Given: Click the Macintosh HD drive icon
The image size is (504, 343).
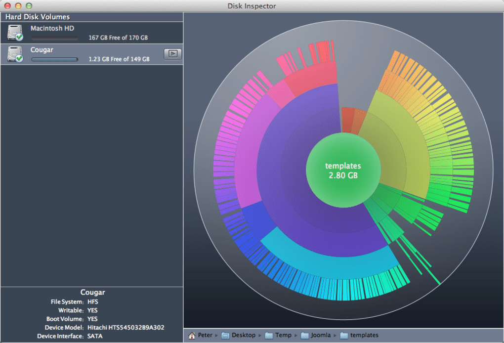Looking at the screenshot, I should coord(15,33).
